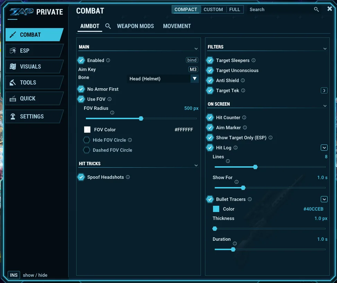Open Tools section via the hammer icon
Image resolution: width=337 pixels, height=283 pixels.
[x=13, y=82]
